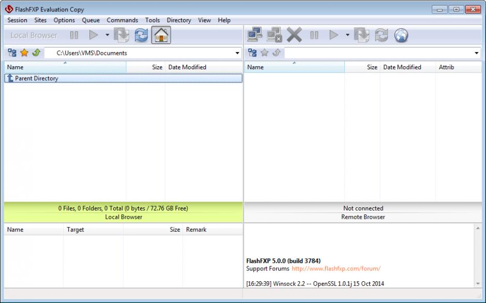Image resolution: width=486 pixels, height=303 pixels.
Task: Open the View menu
Action: pyautogui.click(x=205, y=20)
